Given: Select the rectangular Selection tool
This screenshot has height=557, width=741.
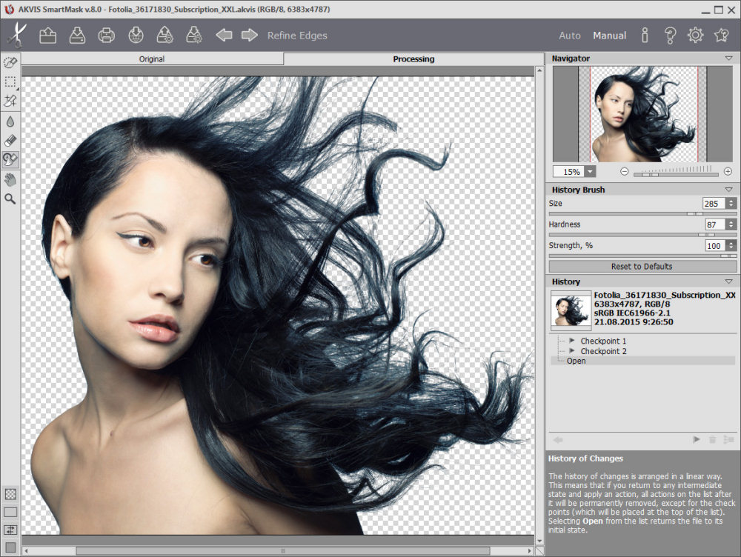Looking at the screenshot, I should 10,81.
